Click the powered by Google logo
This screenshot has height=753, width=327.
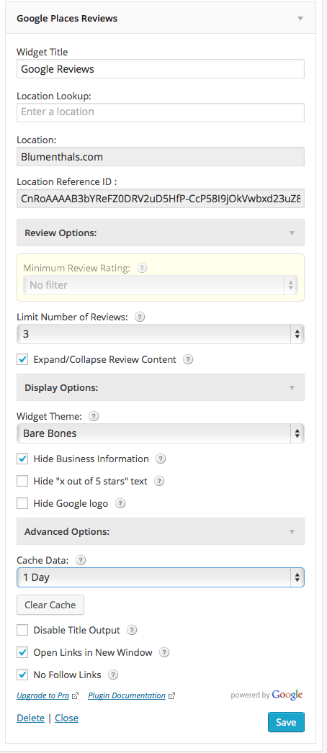(x=266, y=695)
